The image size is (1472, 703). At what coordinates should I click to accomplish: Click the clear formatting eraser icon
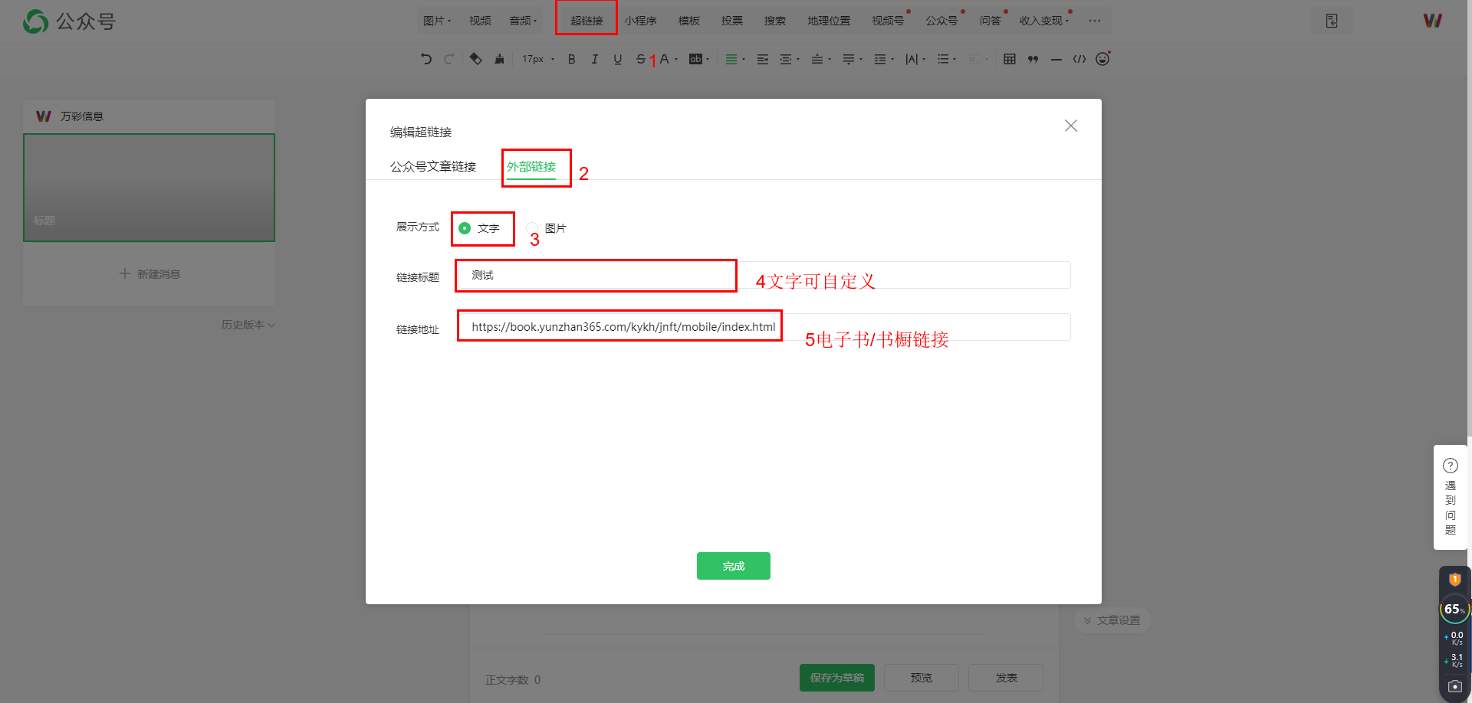coord(475,59)
